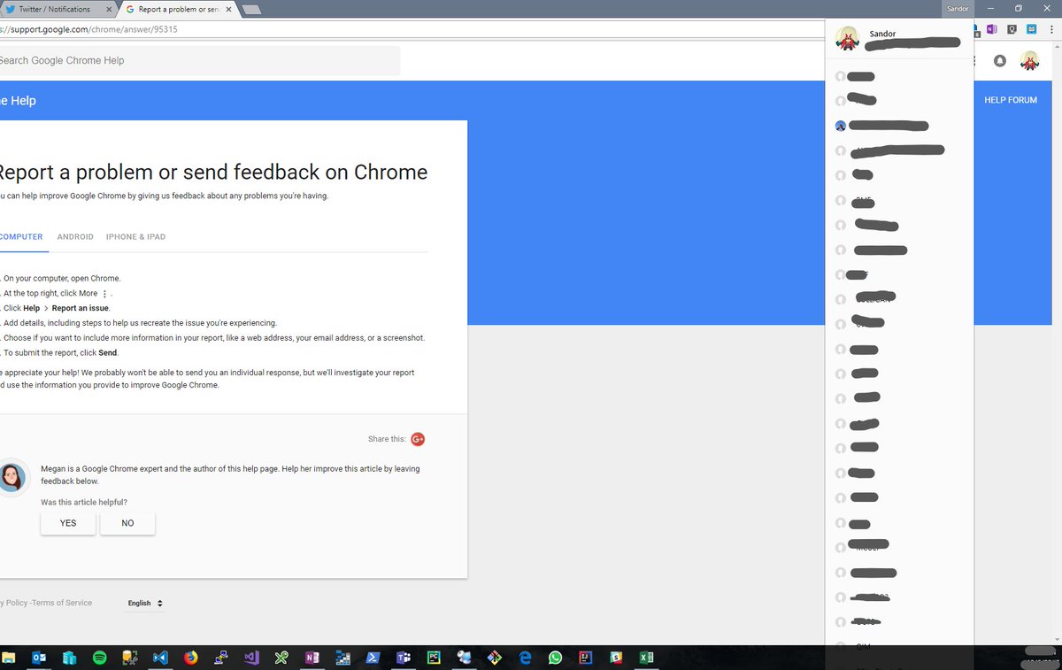Open purple Visual Studio taskbar icon
1062x670 pixels.
coord(251,658)
